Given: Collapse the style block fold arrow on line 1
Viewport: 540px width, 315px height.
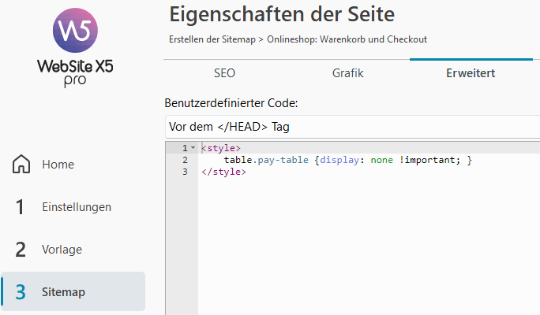Looking at the screenshot, I should (193, 148).
